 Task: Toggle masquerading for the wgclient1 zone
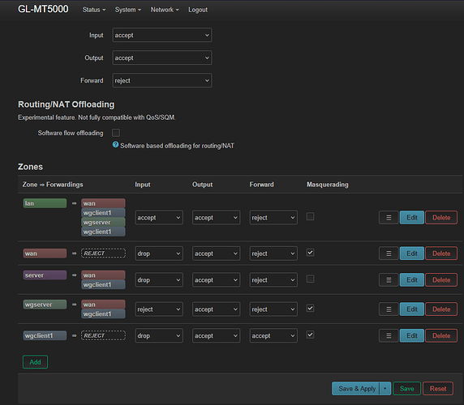(310, 335)
